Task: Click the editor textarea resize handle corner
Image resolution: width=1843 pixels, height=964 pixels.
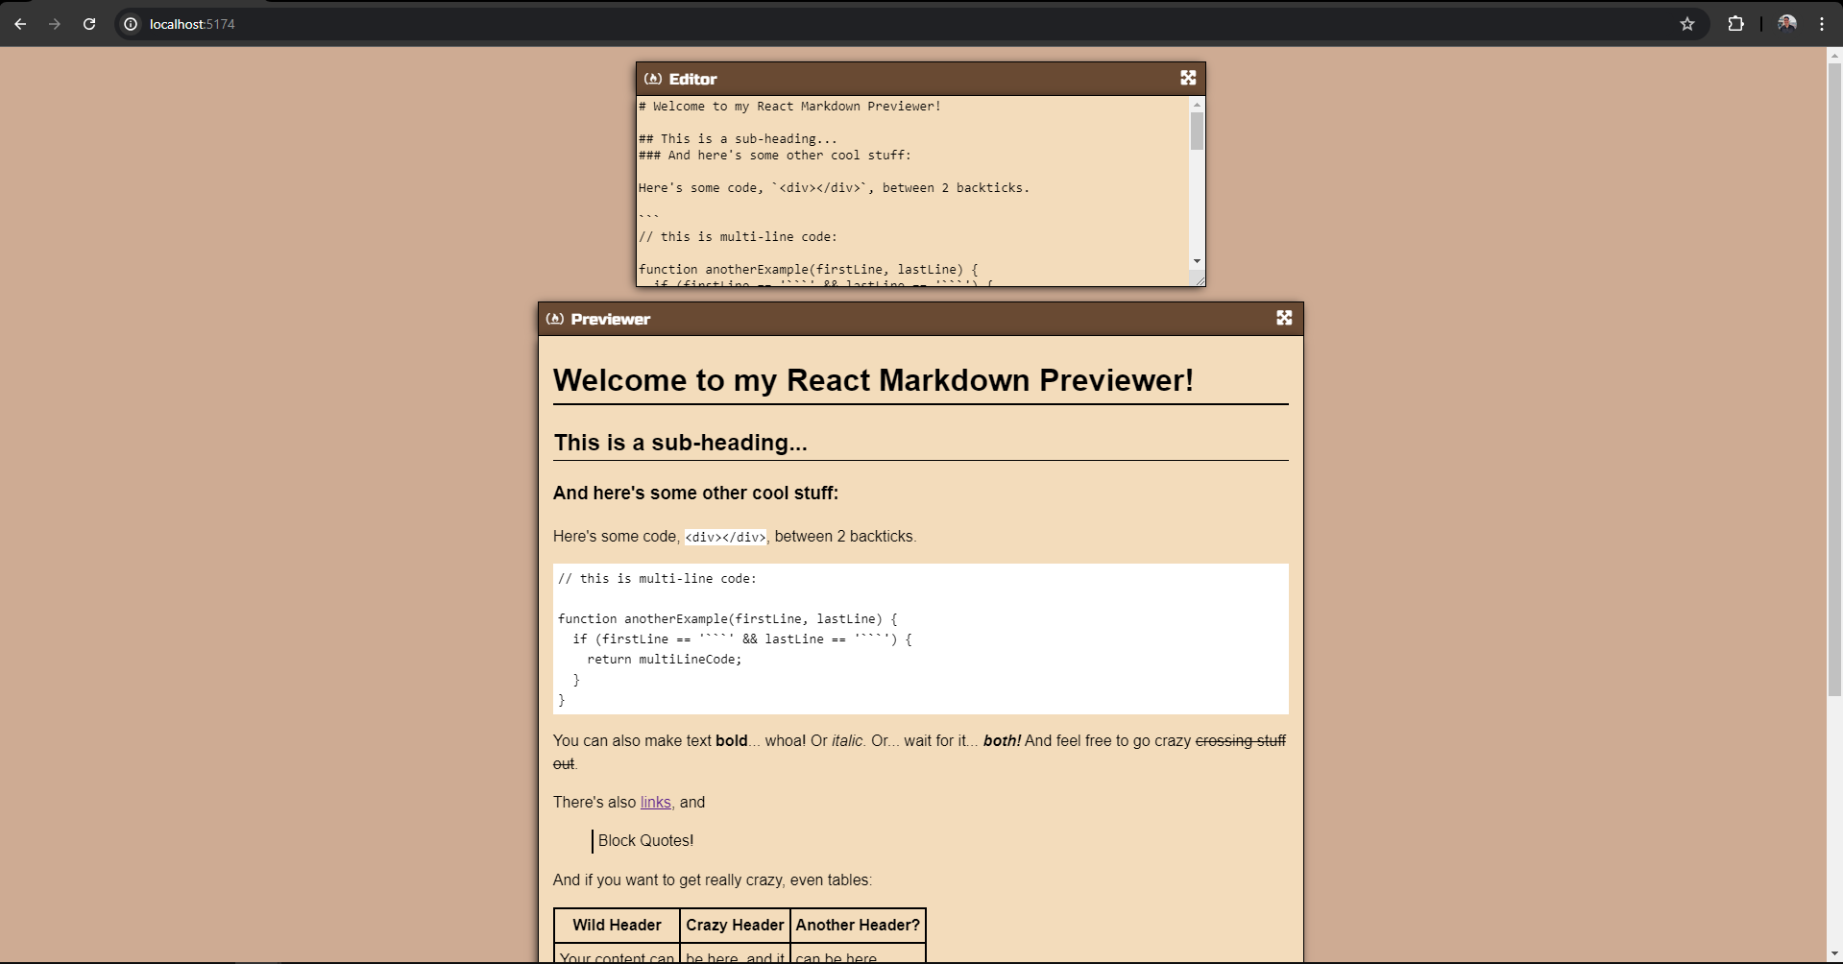Action: click(x=1200, y=280)
